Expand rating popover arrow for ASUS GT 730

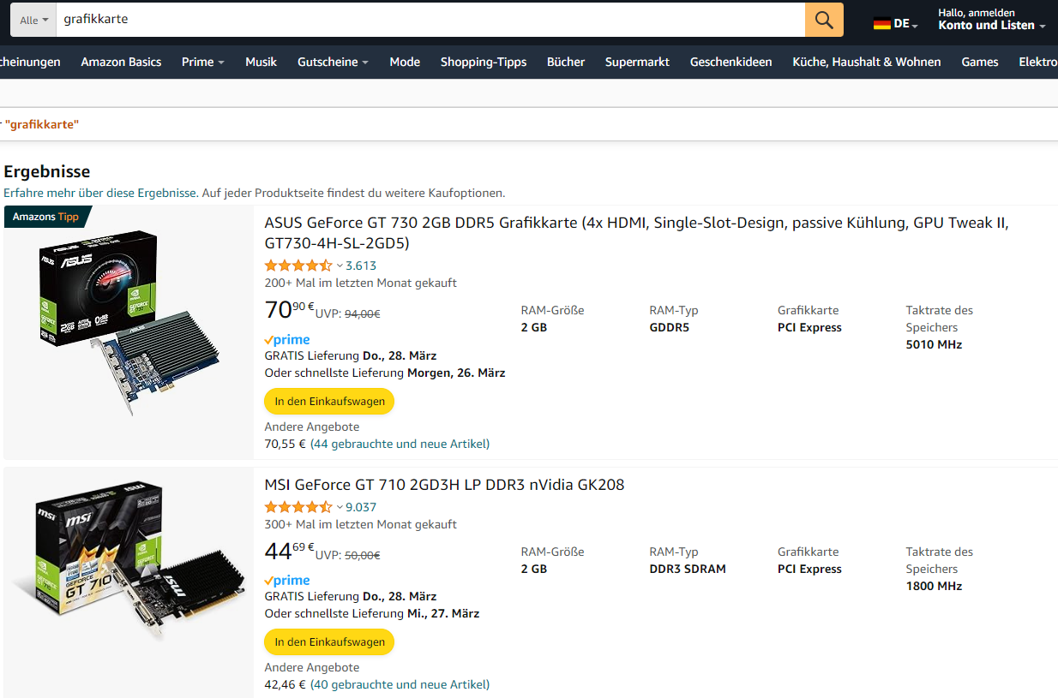[340, 266]
